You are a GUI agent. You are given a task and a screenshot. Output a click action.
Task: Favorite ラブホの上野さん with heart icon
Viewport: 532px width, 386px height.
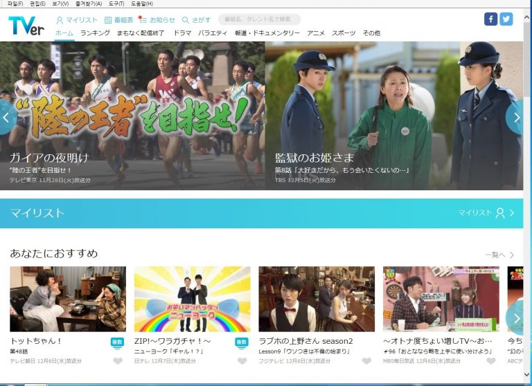coord(366,361)
